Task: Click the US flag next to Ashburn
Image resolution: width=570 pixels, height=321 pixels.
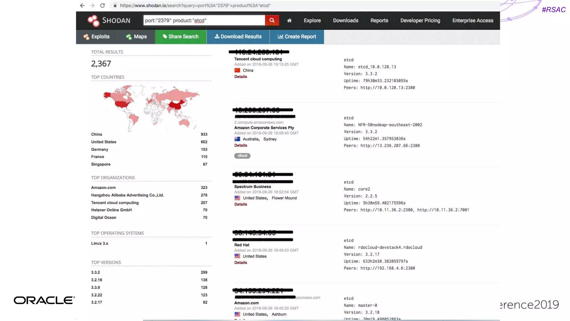Action: coord(237,314)
